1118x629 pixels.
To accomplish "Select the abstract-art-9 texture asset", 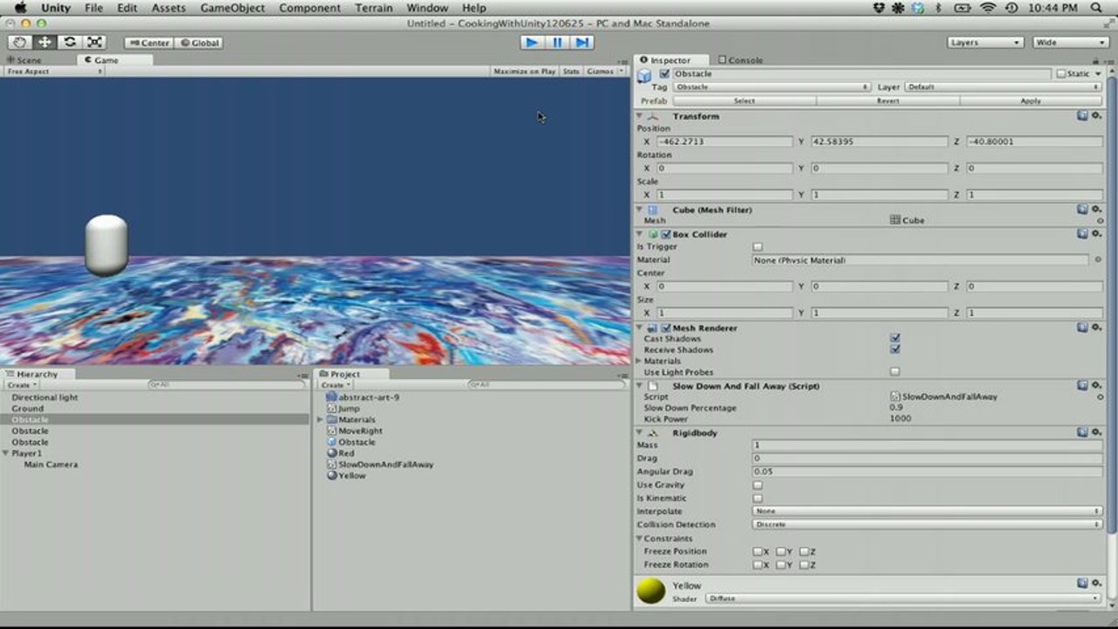I will pos(363,397).
